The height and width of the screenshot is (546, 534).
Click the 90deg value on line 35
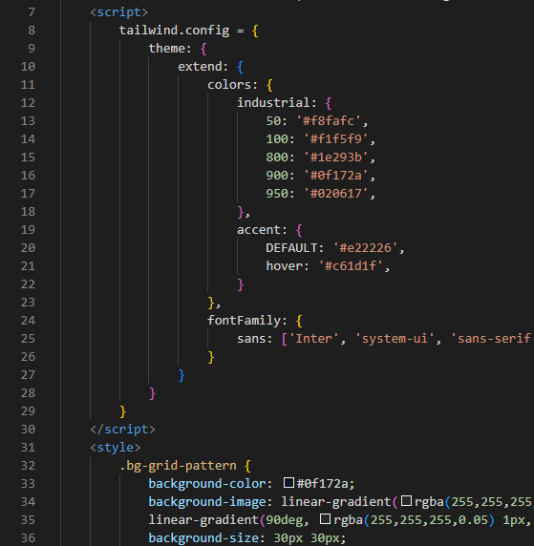[x=284, y=520]
